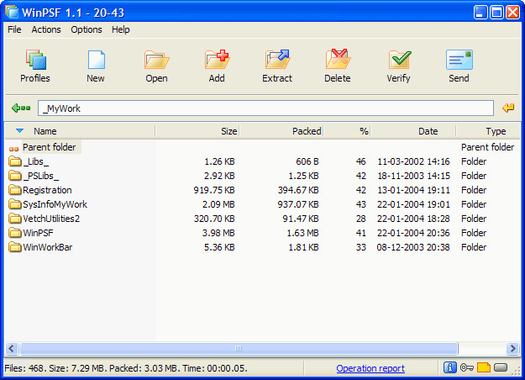Viewport: 525px width, 380px height.
Task: Click the percent value 28
Action: [360, 219]
